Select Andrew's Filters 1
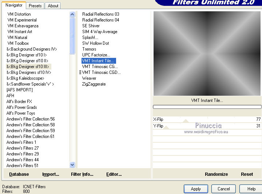The image size is (262, 194). point(21,142)
